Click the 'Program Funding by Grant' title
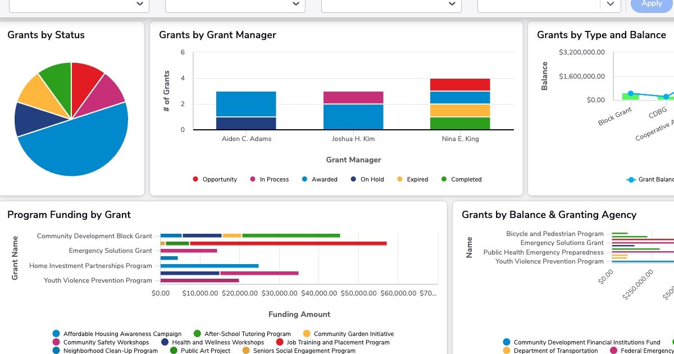The image size is (674, 354). pos(69,215)
